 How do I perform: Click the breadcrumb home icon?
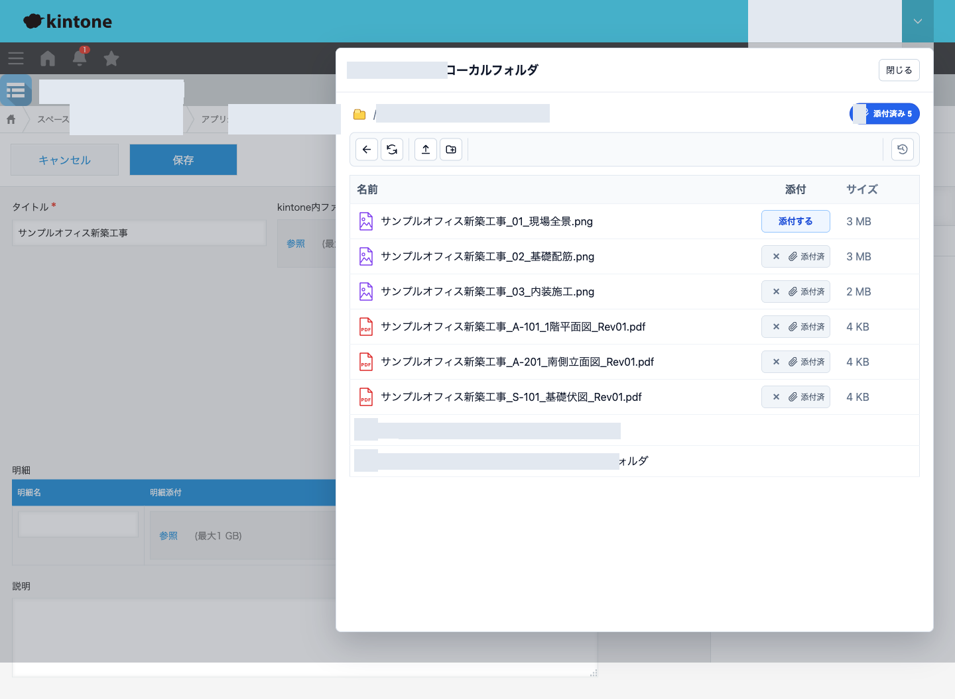[11, 119]
